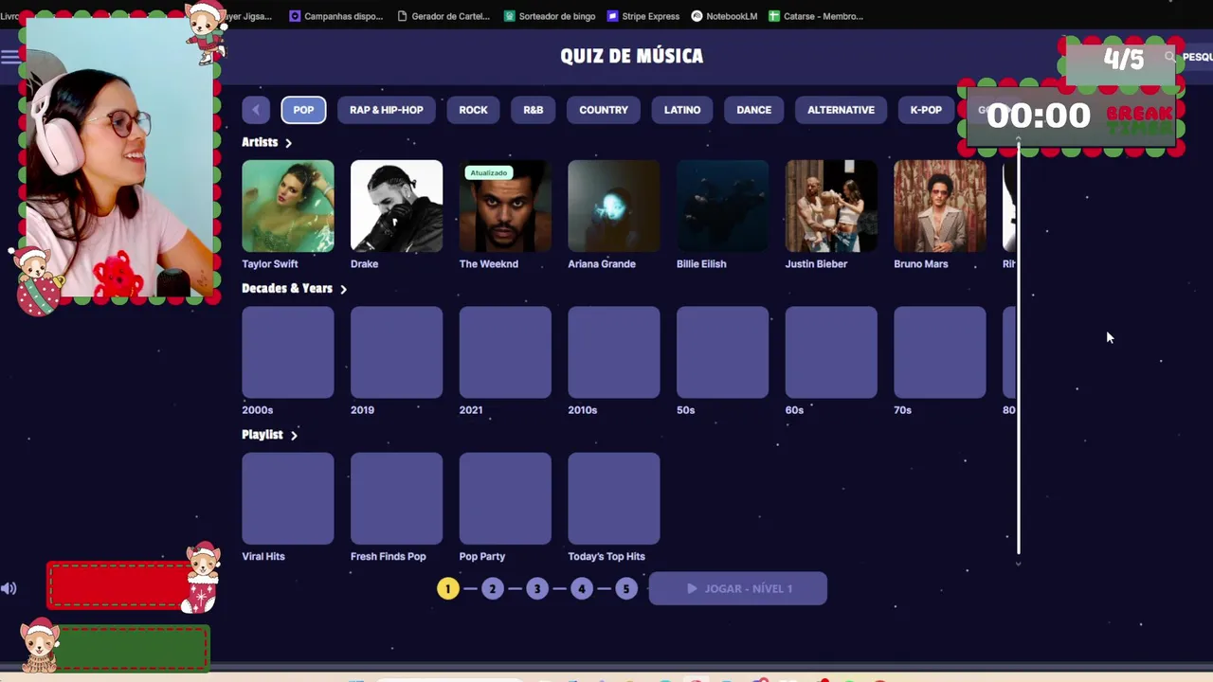Screen dimensions: 1213x682
Task: Click the QUIZ DE MÚSICA title
Action: tap(631, 56)
